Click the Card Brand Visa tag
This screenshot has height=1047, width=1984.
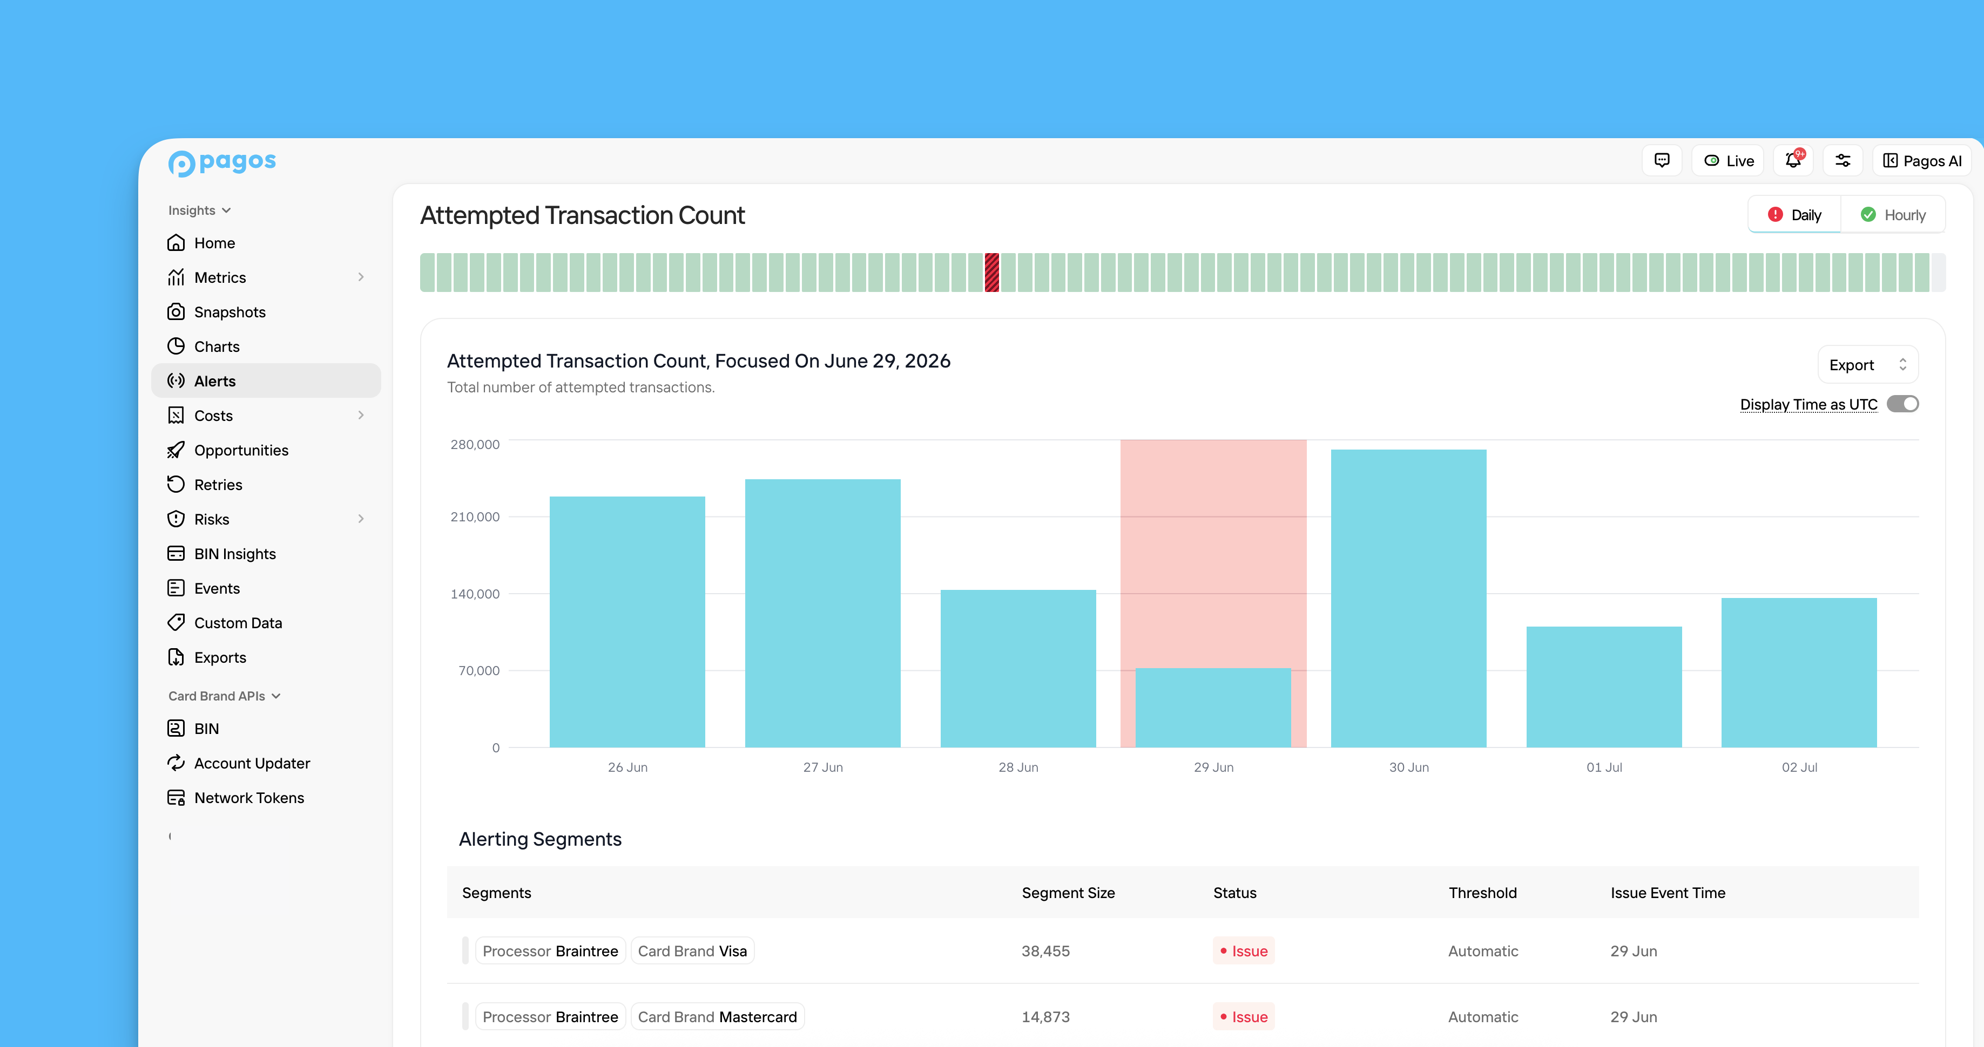[x=692, y=951]
